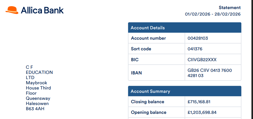
Task: Select the account number value 00428103
Action: click(198, 38)
